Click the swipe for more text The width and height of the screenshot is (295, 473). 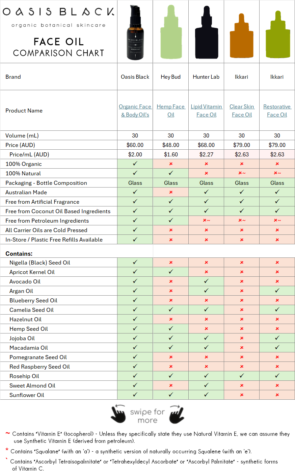coord(147,416)
